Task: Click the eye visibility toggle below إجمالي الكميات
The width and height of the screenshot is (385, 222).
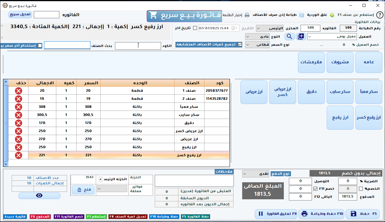Action: (x=39, y=195)
